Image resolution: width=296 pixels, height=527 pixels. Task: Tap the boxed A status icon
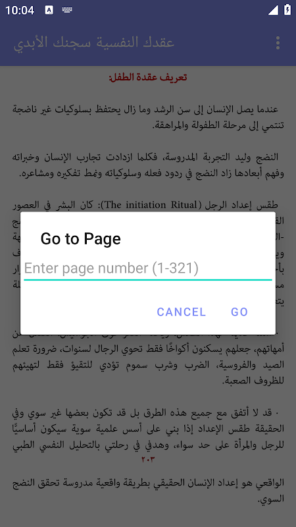pos(49,10)
